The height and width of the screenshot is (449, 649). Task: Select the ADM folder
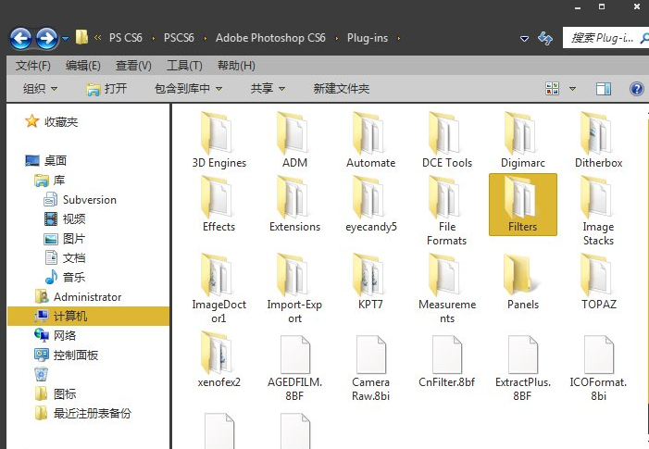294,140
